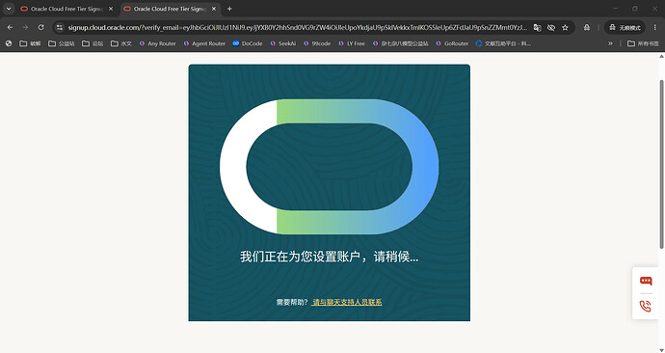Minimize the browser window
The height and width of the screenshot is (353, 665).
[x=616, y=9]
